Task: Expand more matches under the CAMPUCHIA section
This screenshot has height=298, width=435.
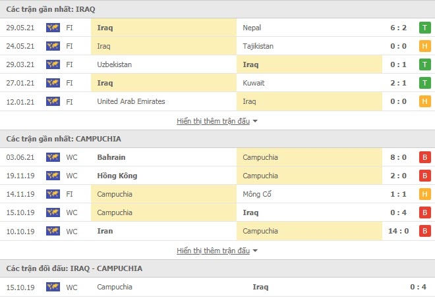Action: click(214, 251)
